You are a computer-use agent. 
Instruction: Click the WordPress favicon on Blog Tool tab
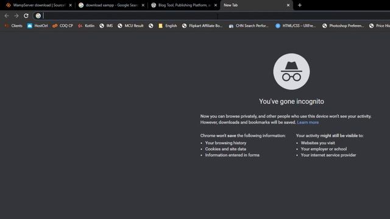click(x=154, y=5)
